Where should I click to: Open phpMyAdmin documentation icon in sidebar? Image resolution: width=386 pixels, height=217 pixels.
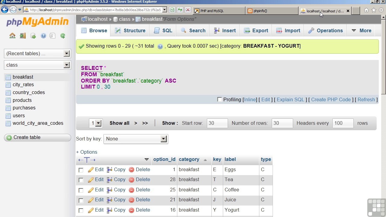click(43, 36)
